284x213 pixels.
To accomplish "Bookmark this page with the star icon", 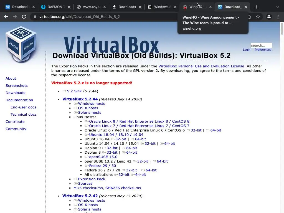I will [258, 17].
